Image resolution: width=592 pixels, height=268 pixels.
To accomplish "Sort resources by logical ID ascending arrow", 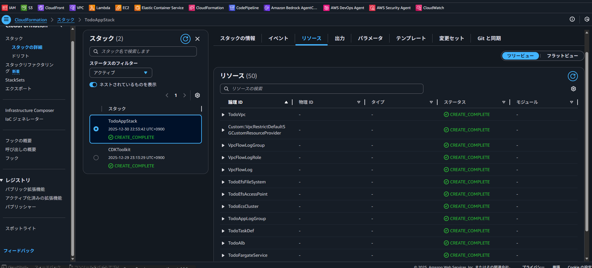I will [286, 102].
